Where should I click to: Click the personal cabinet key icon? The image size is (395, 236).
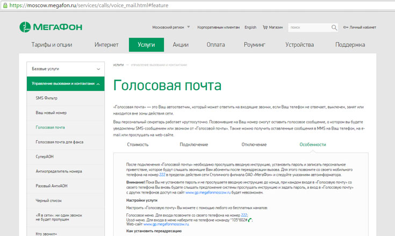pos(346,27)
